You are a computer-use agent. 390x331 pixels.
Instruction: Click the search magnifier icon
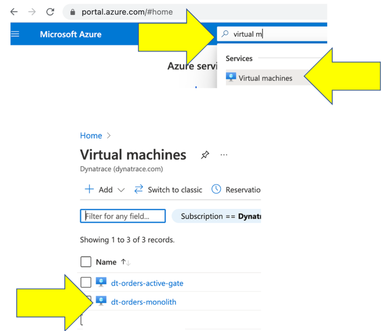coord(225,34)
